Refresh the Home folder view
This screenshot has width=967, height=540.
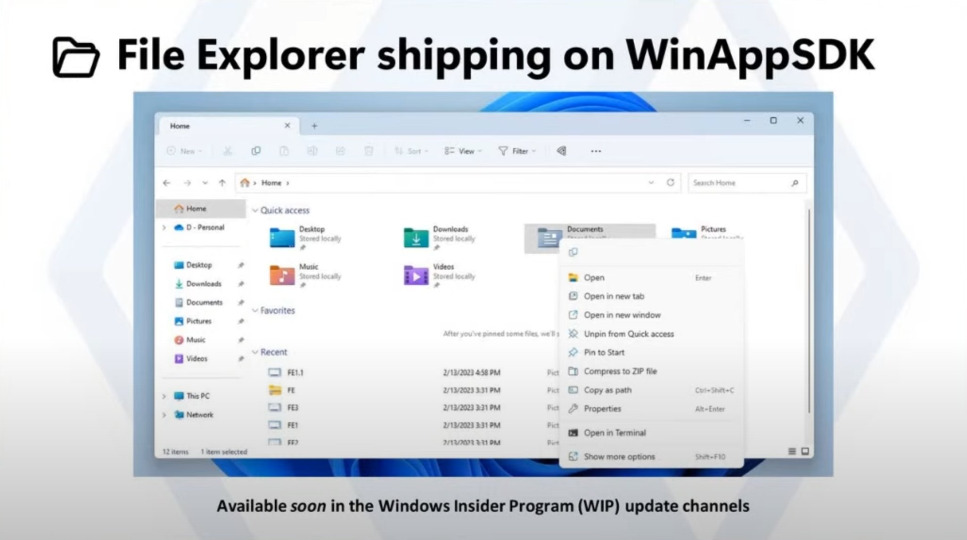670,183
